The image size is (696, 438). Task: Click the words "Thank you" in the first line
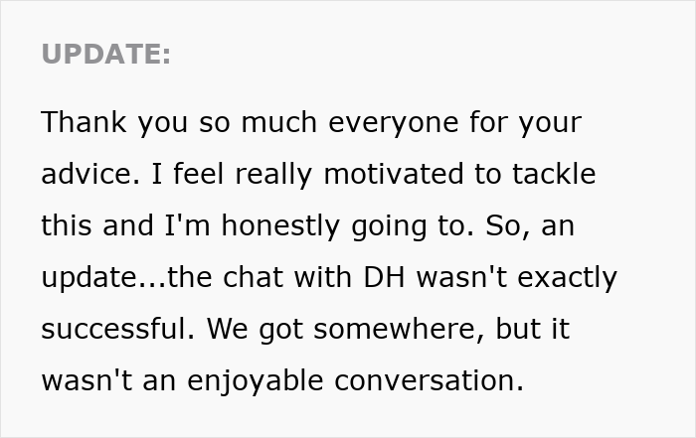(96, 123)
